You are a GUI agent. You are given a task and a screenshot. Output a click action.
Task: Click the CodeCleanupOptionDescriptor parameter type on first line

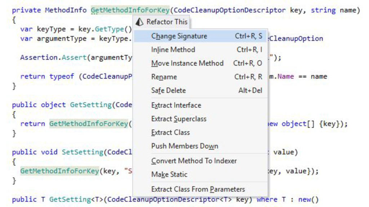pos(230,10)
